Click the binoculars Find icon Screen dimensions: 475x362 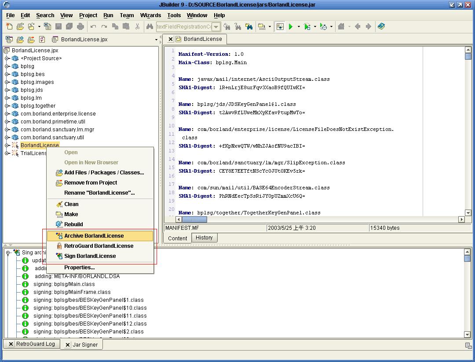pyautogui.click(x=149, y=27)
